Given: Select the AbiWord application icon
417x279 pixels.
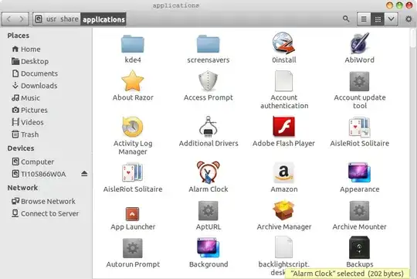Looking at the screenshot, I should (x=360, y=43).
